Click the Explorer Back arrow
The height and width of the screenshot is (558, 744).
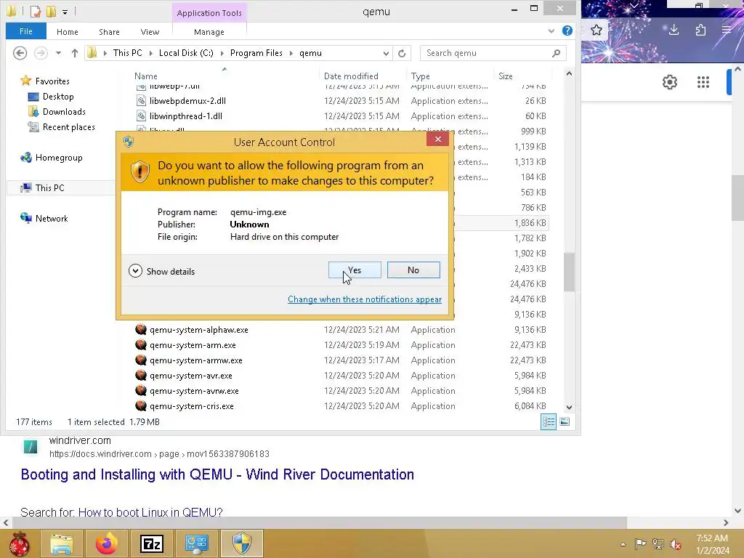[20, 52]
